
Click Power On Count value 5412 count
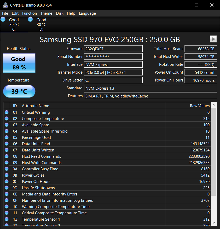(x=201, y=72)
